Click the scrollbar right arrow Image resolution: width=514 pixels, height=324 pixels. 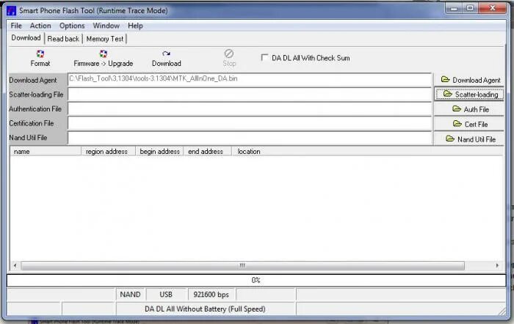pos(497,265)
